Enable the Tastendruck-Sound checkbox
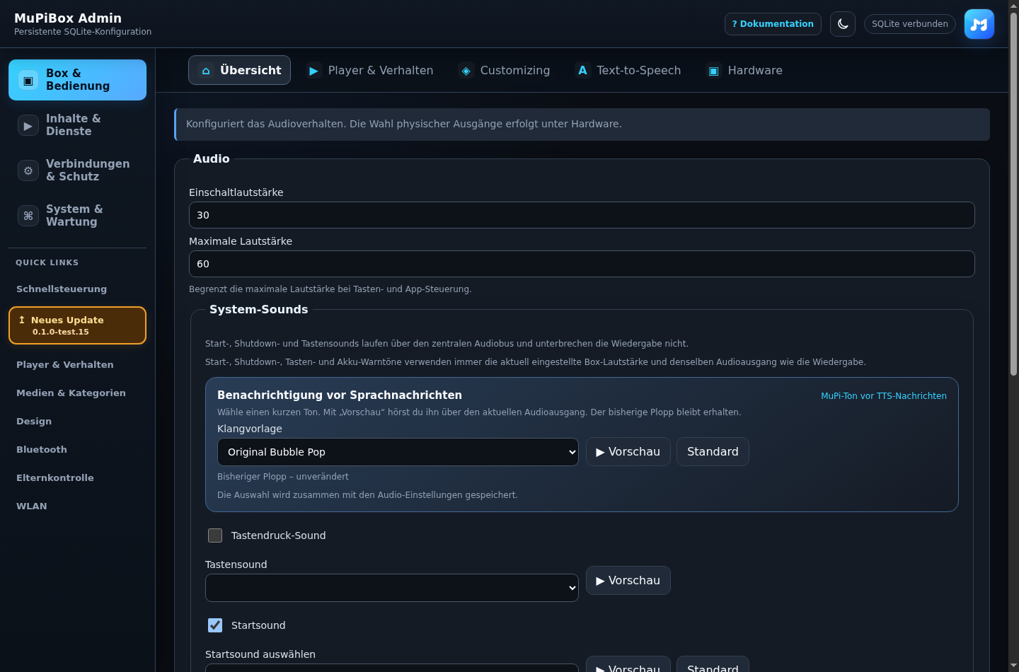1019x672 pixels. 215,535
